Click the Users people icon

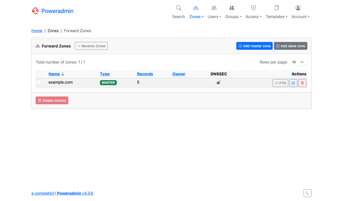point(214,8)
